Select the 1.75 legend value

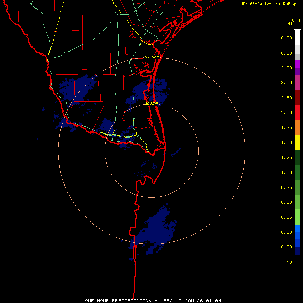pyautogui.click(x=287, y=128)
